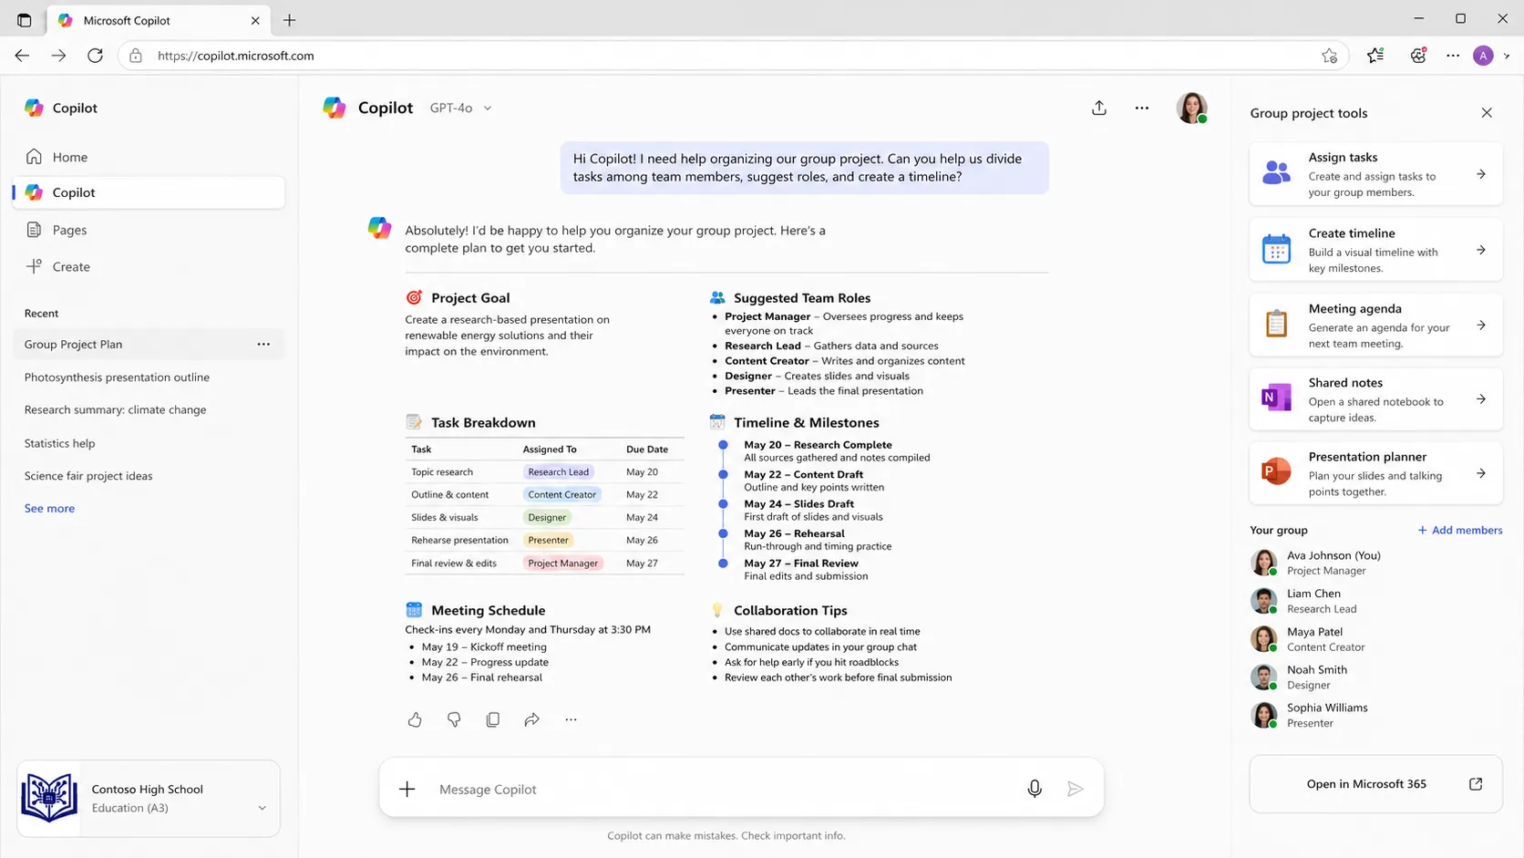Close the Microsoft Copilot browser tab
This screenshot has width=1524, height=858.
coord(255,20)
